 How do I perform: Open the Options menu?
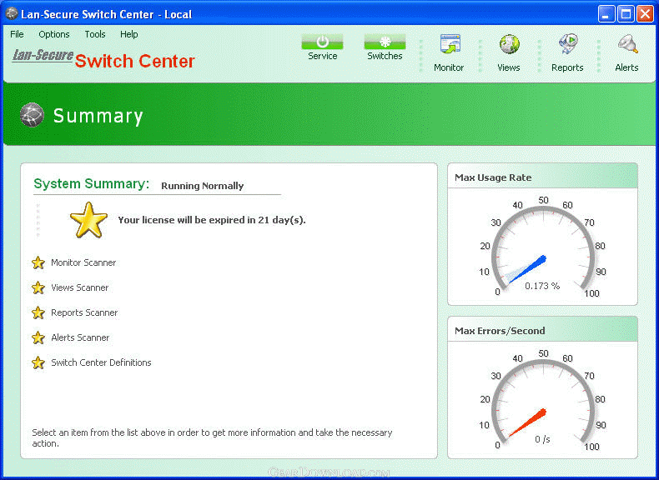(x=54, y=34)
